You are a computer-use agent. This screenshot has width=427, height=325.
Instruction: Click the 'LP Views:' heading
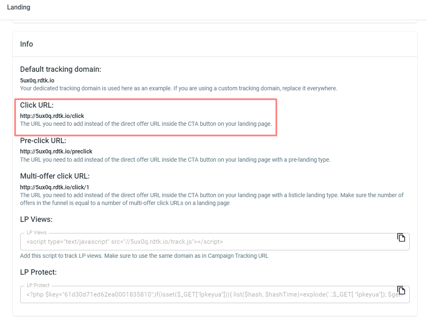(x=36, y=219)
